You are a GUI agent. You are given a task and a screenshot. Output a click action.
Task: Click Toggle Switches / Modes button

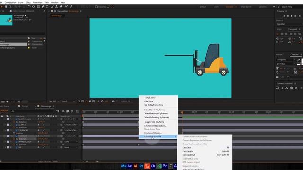48,161
